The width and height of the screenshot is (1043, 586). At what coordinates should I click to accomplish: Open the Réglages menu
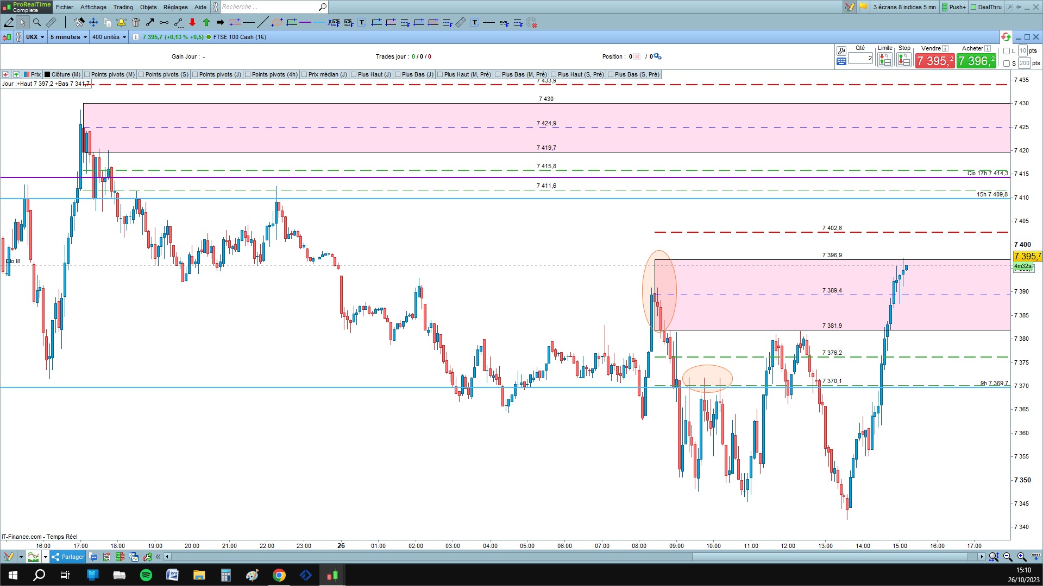[175, 7]
